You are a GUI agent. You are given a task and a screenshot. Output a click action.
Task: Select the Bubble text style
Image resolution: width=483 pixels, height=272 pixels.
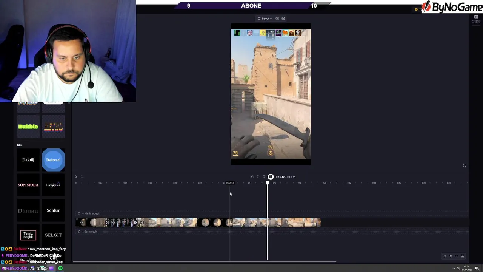[28, 127]
